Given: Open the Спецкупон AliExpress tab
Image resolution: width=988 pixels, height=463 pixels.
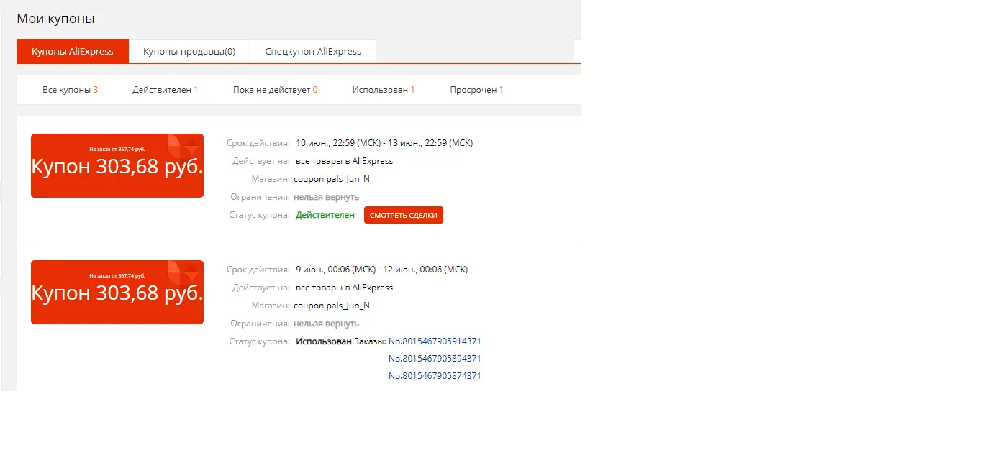Looking at the screenshot, I should pyautogui.click(x=313, y=52).
